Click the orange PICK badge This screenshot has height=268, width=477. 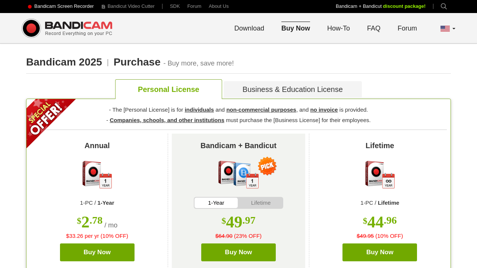pos(267,166)
